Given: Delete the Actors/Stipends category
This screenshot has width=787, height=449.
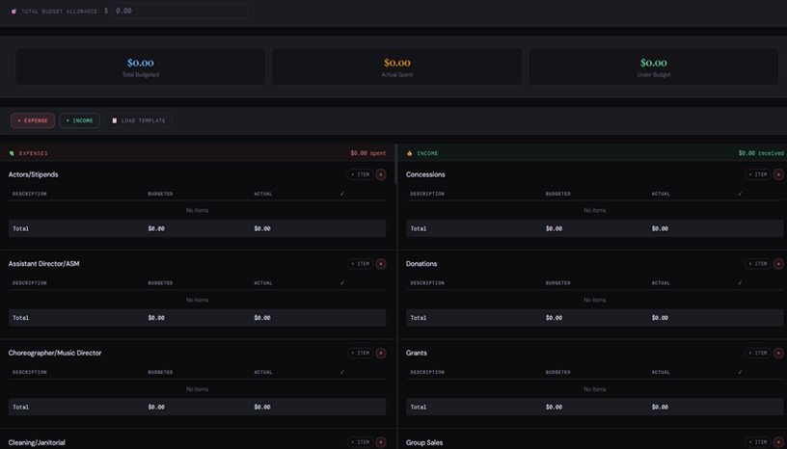Looking at the screenshot, I should (381, 174).
